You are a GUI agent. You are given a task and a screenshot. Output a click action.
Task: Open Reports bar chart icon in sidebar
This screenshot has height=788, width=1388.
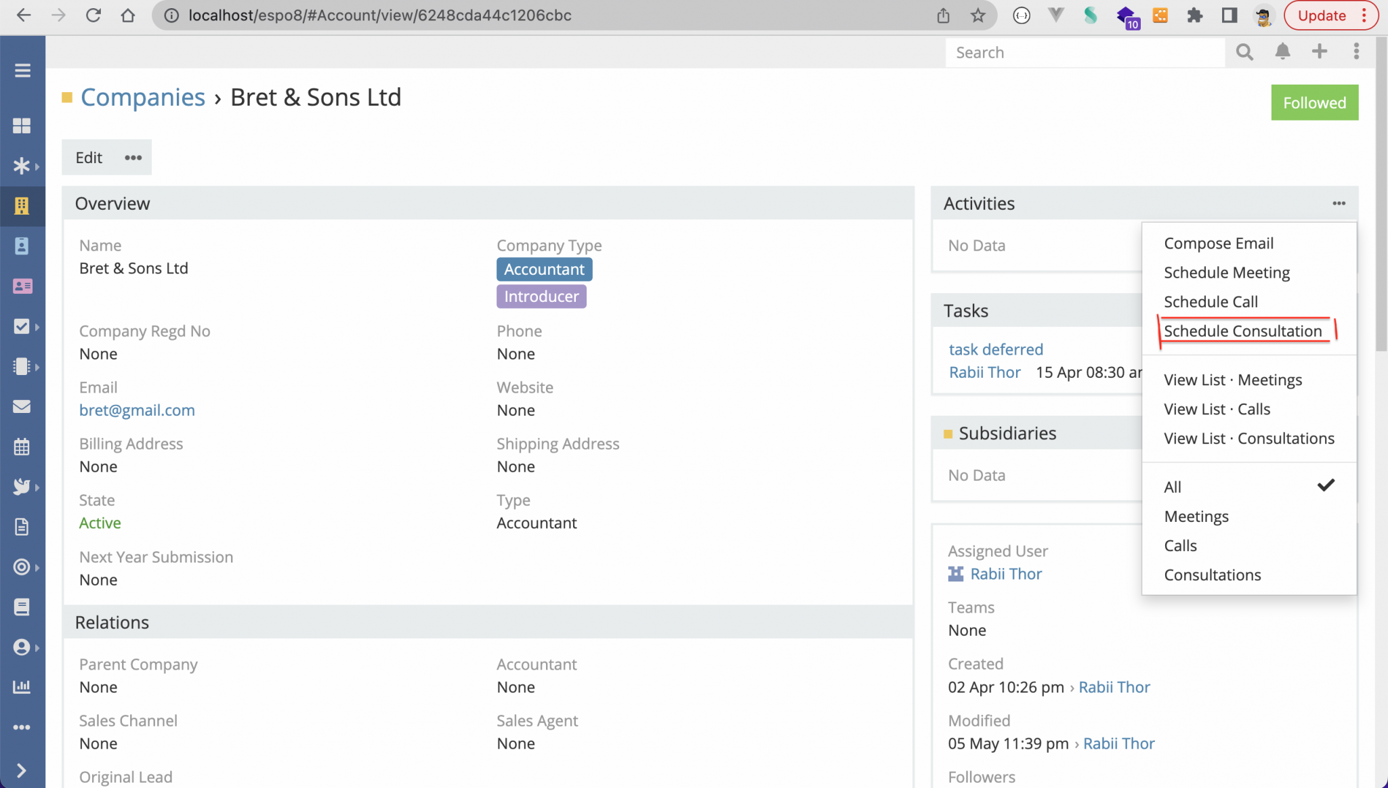coord(22,686)
